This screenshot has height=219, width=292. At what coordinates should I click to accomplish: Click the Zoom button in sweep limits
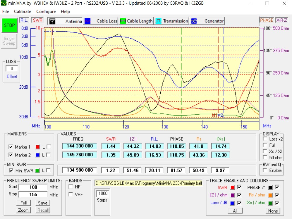click(23, 210)
